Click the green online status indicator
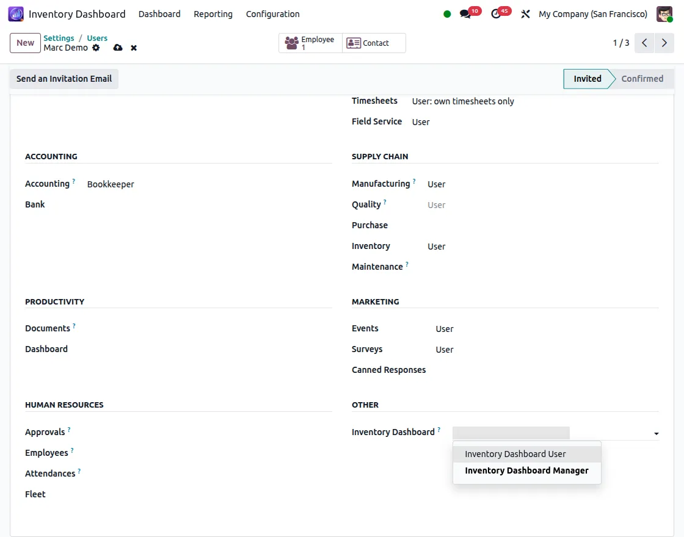The height and width of the screenshot is (537, 684). click(x=446, y=12)
